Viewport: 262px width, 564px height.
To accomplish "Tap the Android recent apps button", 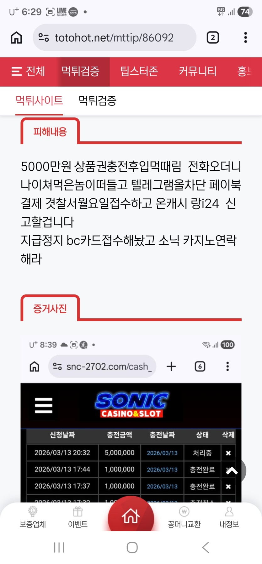I will click(x=59, y=547).
